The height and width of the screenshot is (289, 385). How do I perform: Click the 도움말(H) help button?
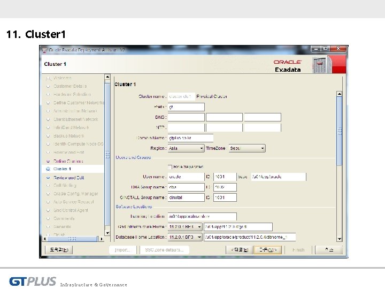59,250
